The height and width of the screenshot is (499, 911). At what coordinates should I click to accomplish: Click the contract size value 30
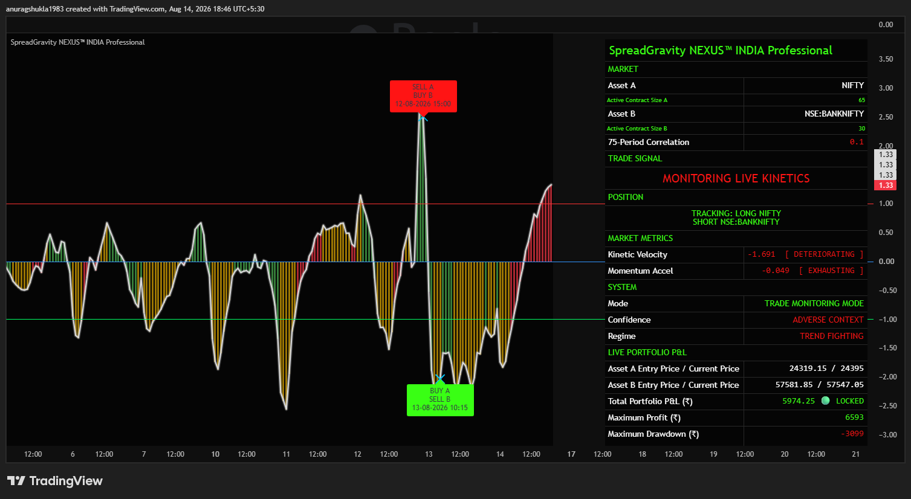coord(861,129)
